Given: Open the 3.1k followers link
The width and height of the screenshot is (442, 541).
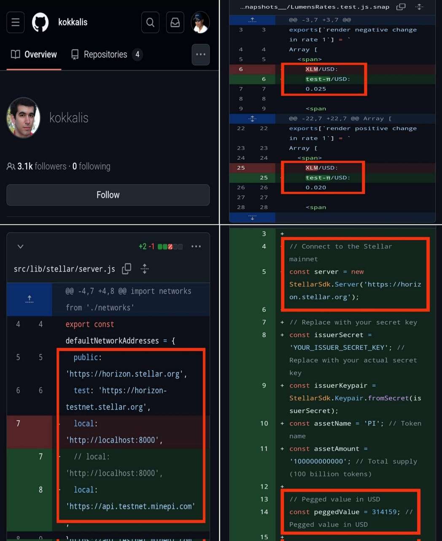Looking at the screenshot, I should click(41, 167).
